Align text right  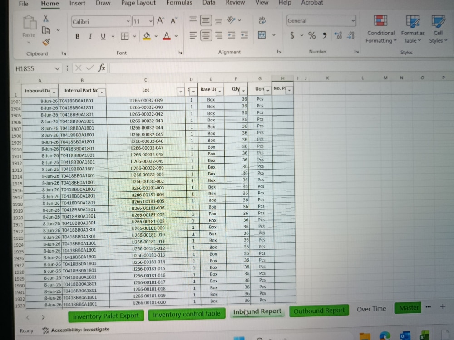click(219, 35)
